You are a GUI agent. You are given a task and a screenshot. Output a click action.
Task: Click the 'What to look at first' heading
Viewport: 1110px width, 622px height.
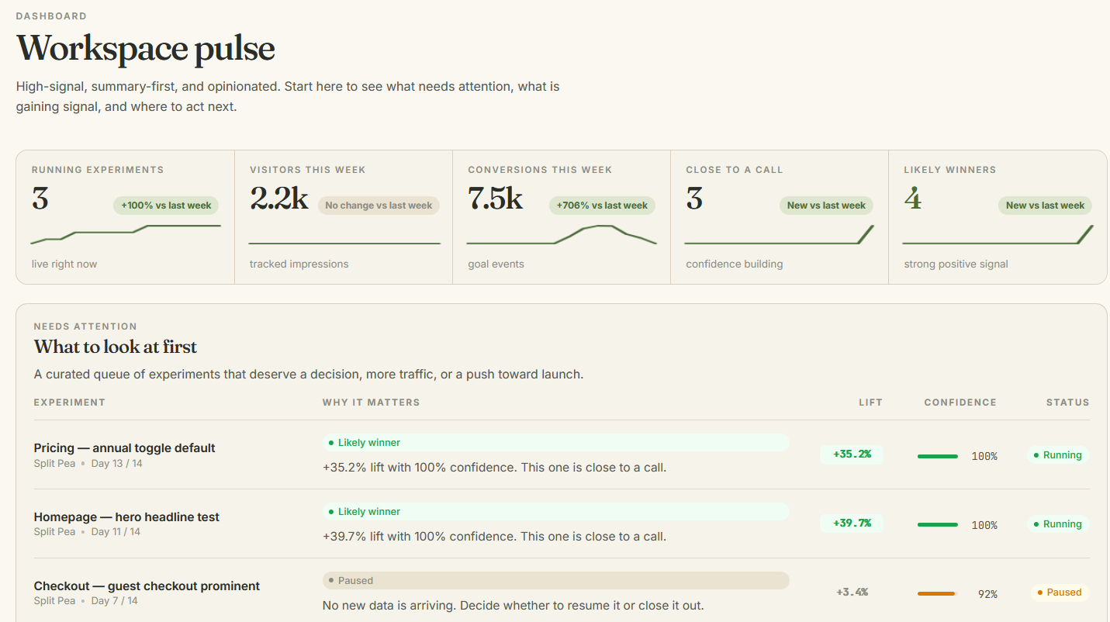coord(116,347)
